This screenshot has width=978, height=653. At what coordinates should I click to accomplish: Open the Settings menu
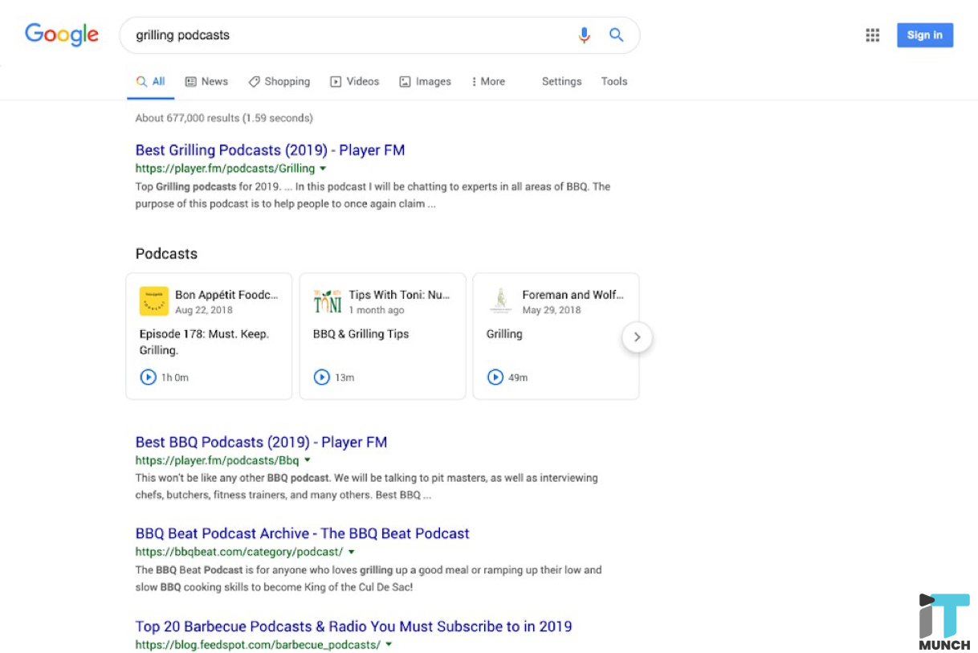[x=561, y=81]
